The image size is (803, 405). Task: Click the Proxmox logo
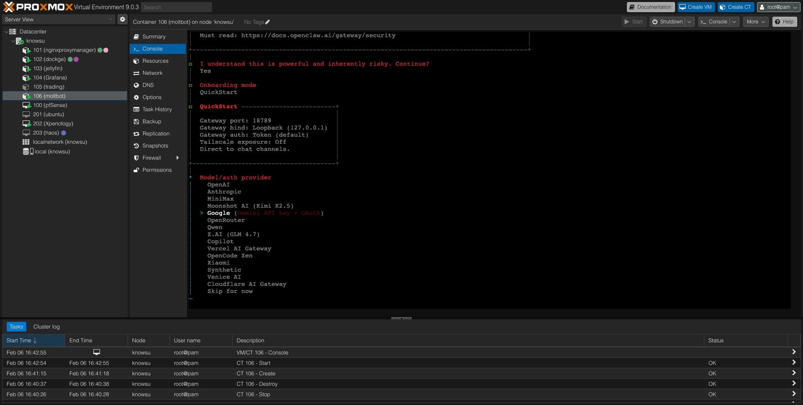pos(38,7)
